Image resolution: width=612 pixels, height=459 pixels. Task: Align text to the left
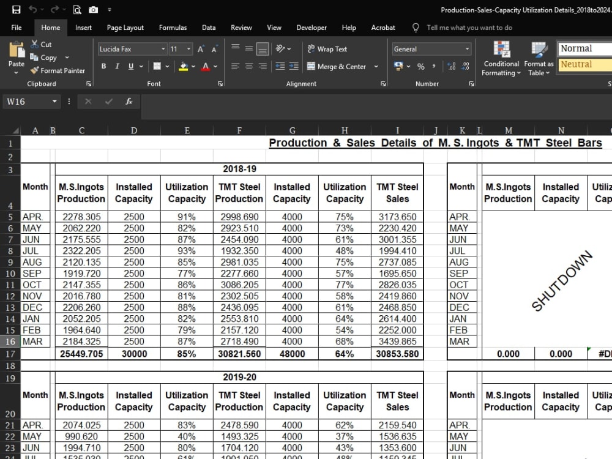point(235,66)
